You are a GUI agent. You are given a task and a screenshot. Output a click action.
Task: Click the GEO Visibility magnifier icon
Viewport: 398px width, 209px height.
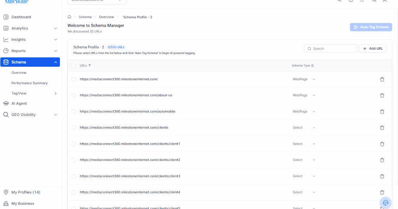(6, 114)
